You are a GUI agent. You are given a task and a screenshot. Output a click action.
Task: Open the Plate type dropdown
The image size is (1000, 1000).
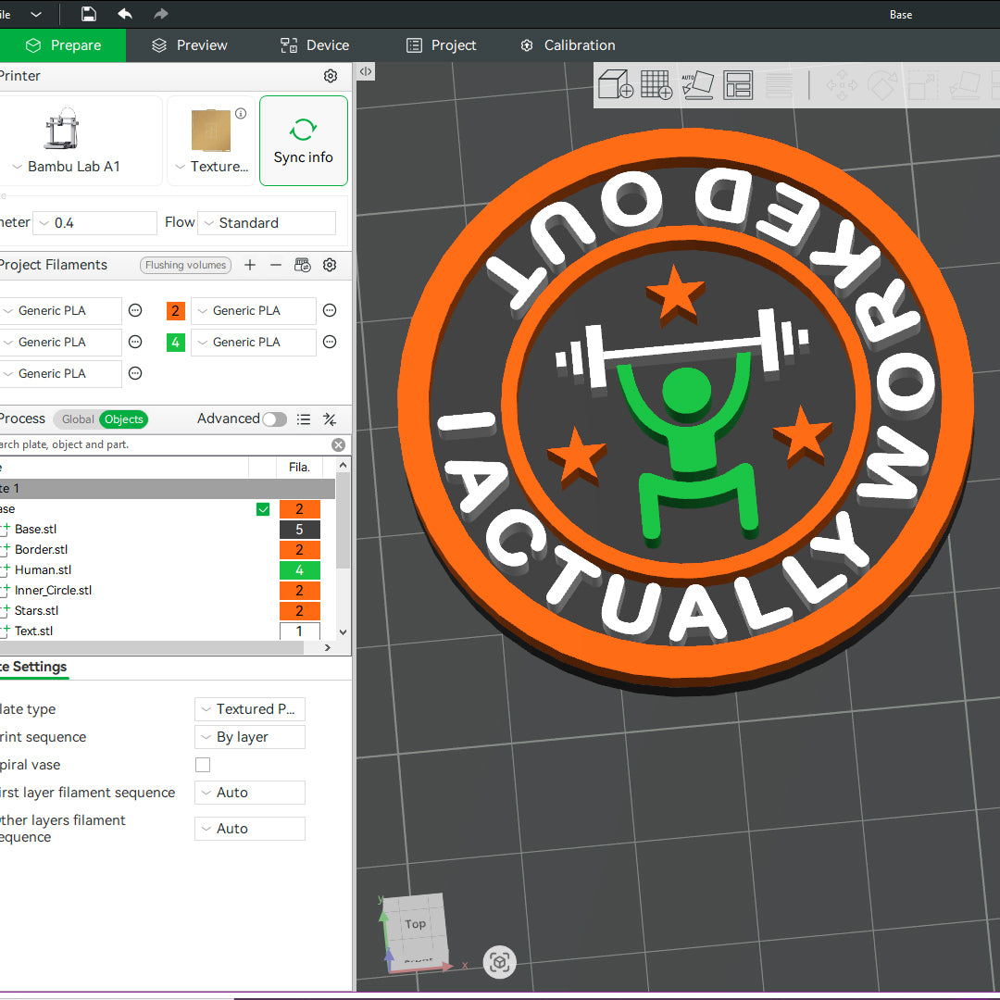pyautogui.click(x=250, y=709)
